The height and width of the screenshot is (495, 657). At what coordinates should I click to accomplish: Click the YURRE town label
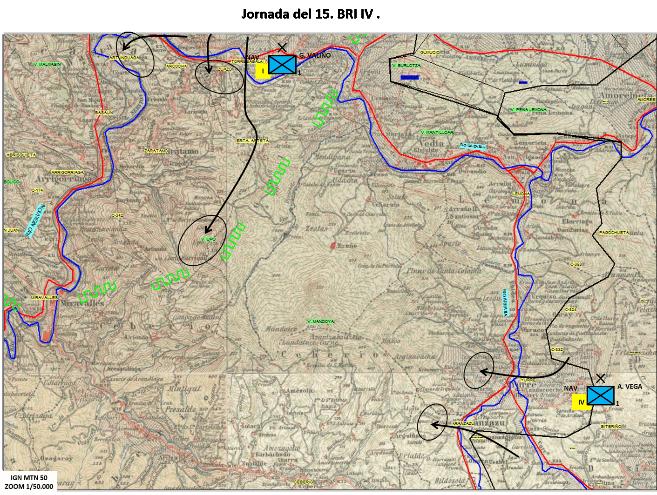point(528,380)
